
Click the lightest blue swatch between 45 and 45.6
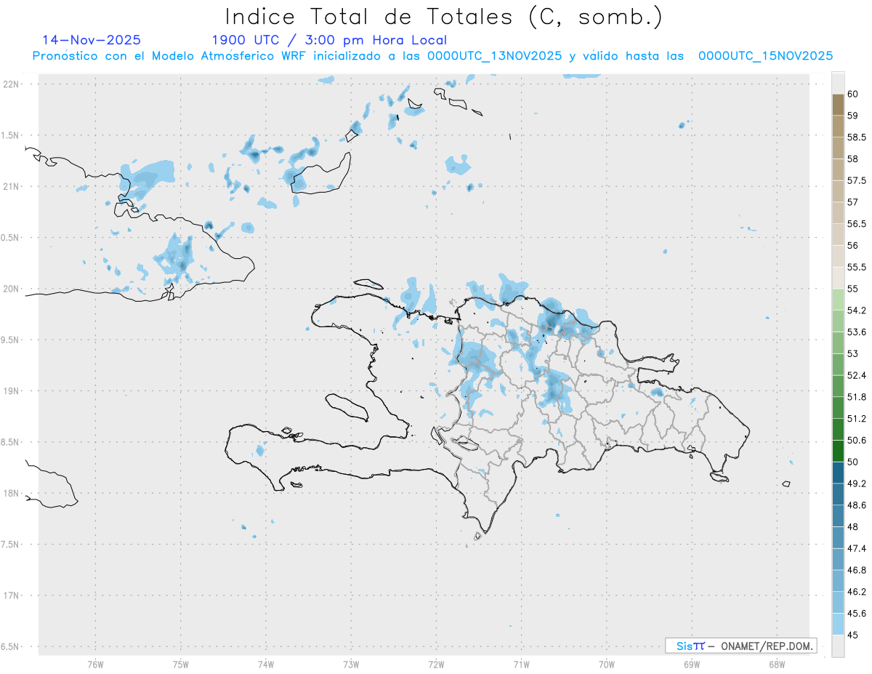pyautogui.click(x=838, y=624)
